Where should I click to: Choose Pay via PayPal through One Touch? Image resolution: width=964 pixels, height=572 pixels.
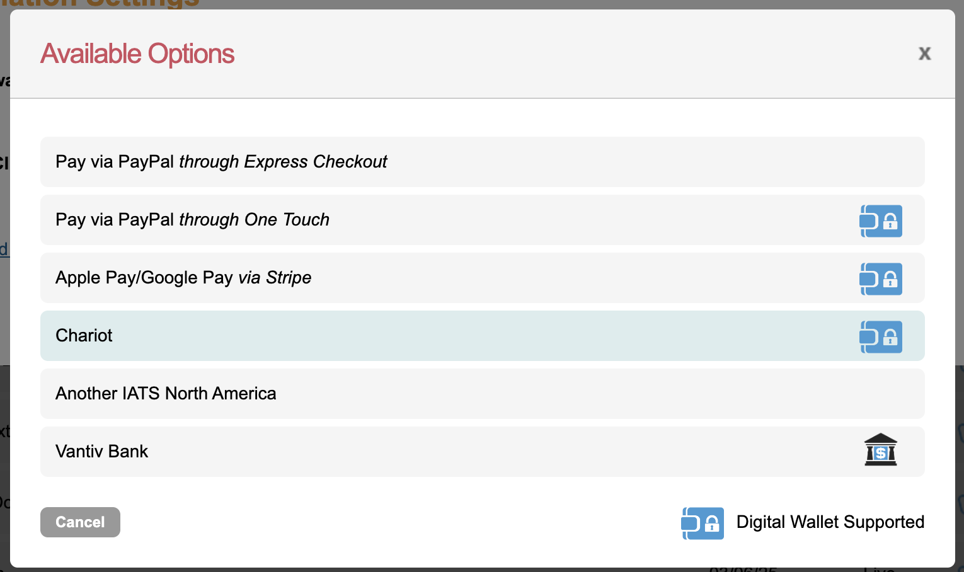(x=192, y=220)
